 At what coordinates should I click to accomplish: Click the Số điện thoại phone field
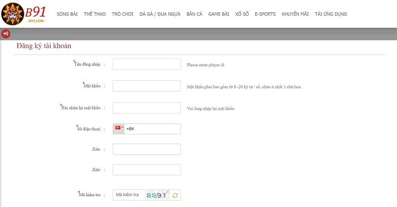tap(153, 129)
